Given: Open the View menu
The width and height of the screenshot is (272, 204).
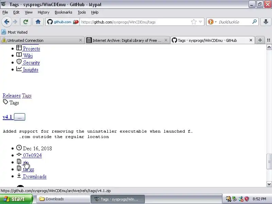Looking at the screenshot, I should tap(29, 12).
